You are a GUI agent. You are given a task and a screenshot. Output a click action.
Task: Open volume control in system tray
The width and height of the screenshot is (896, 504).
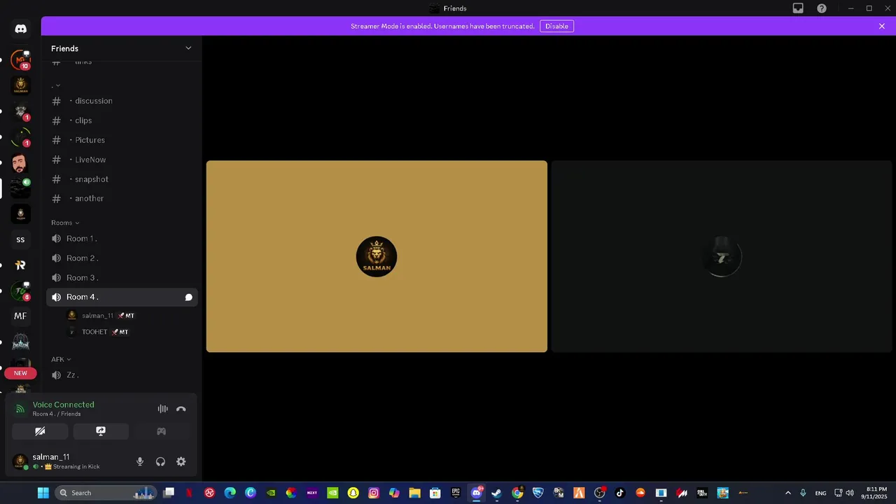(x=850, y=493)
